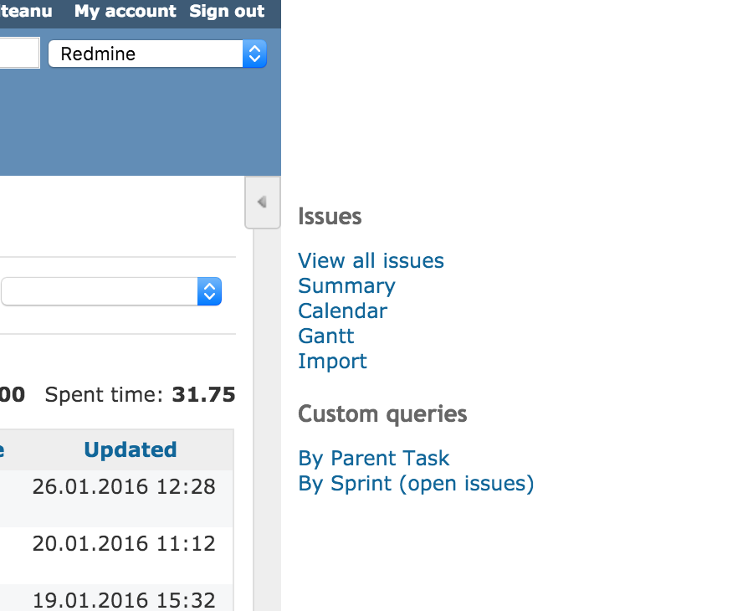Click the Import link

coord(332,362)
